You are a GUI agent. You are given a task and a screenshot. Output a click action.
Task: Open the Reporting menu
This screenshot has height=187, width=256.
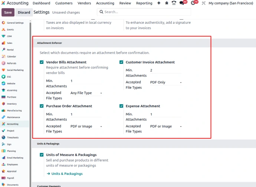pyautogui.click(x=144, y=3)
